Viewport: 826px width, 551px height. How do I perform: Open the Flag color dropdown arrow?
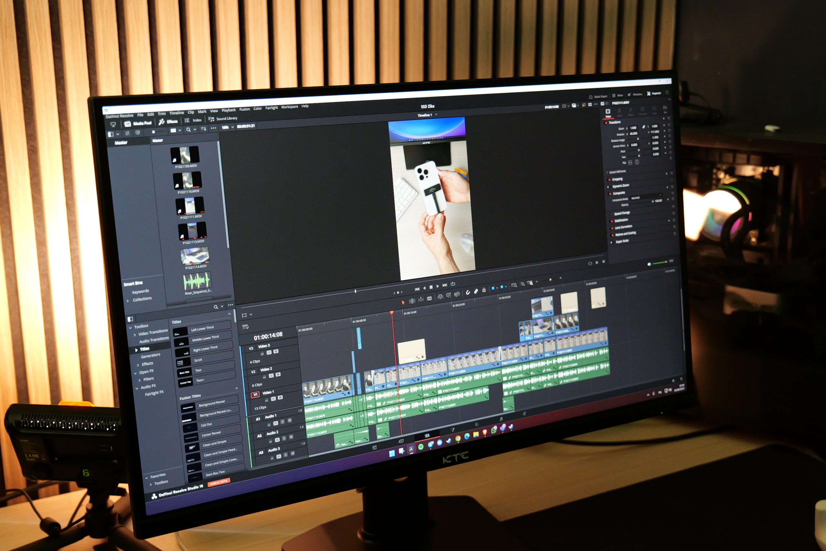(497, 288)
